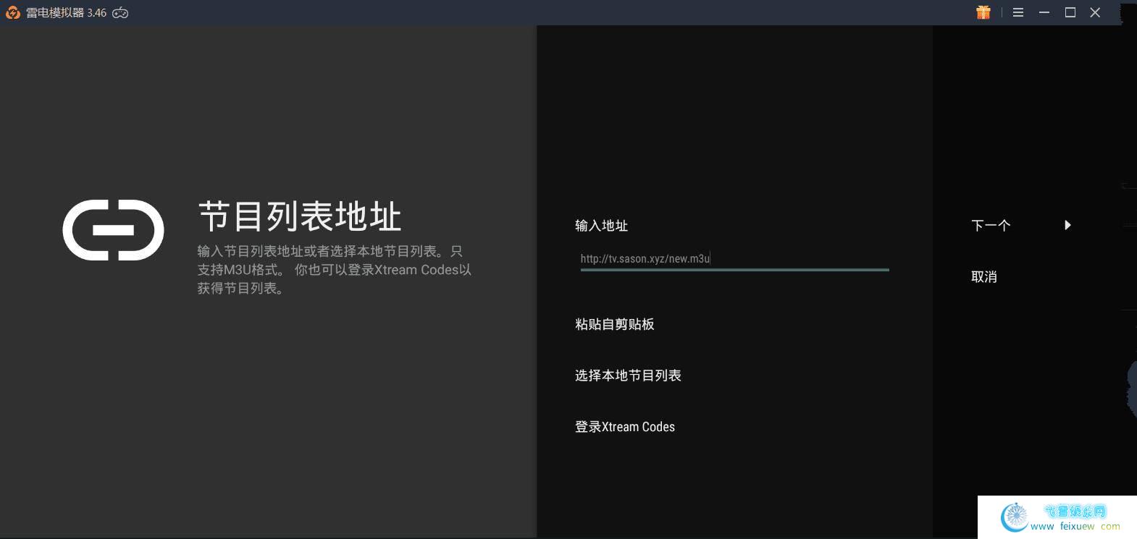Screen dimensions: 1137x539
Task: Click the link icon beside 节目列表地址
Action: point(114,230)
